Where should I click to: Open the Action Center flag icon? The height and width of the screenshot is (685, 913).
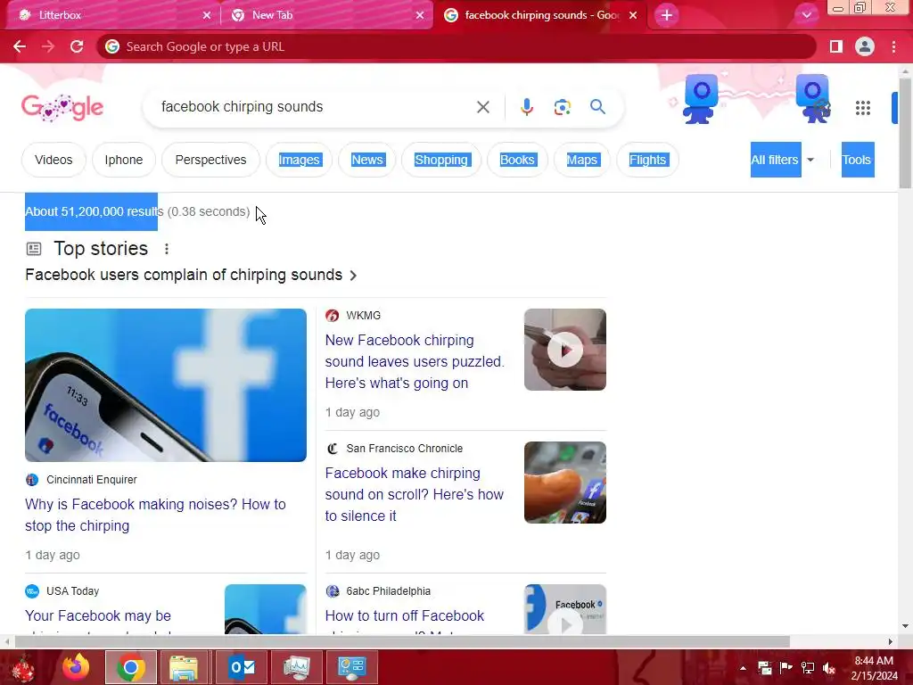pos(786,668)
